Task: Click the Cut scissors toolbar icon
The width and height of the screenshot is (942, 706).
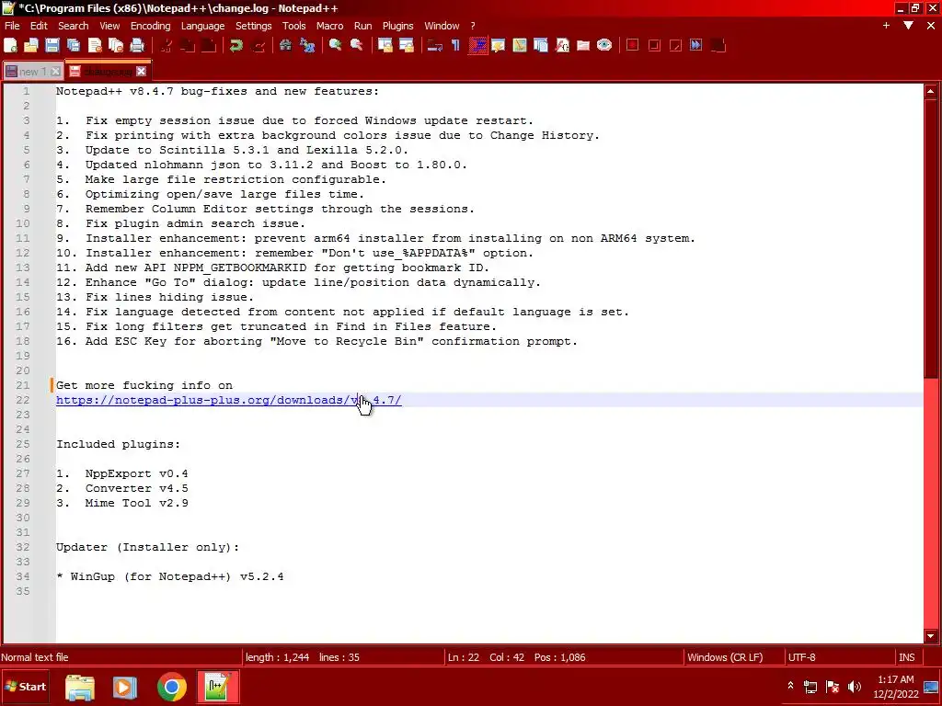Action: tap(167, 45)
